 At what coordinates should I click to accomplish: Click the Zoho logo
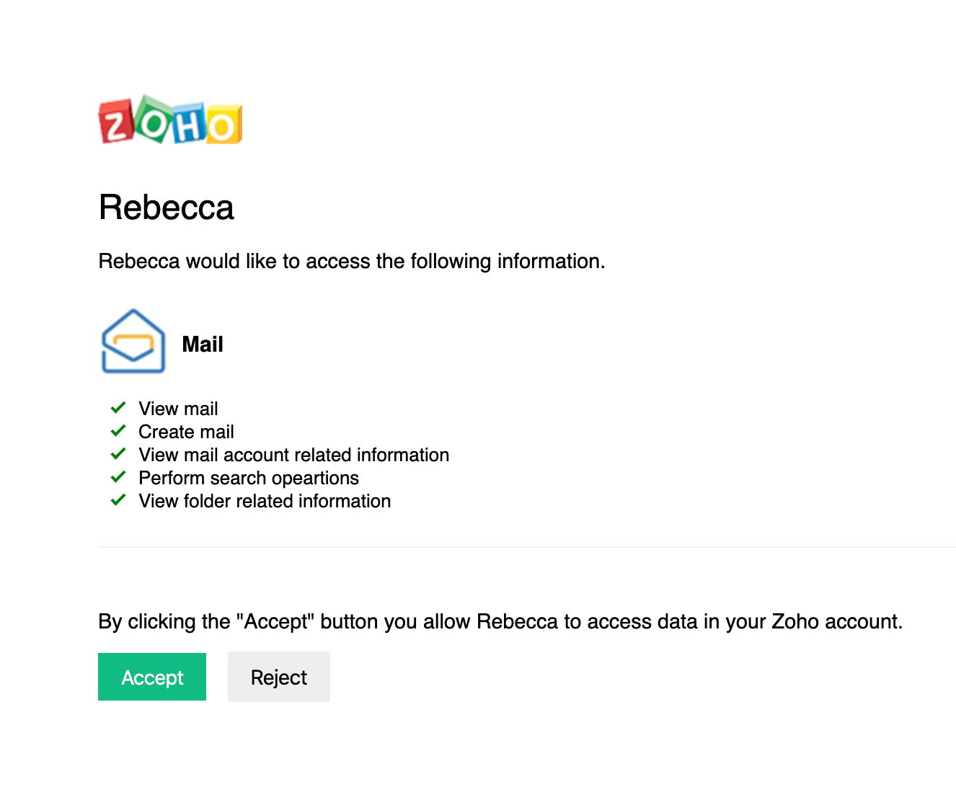tap(170, 120)
